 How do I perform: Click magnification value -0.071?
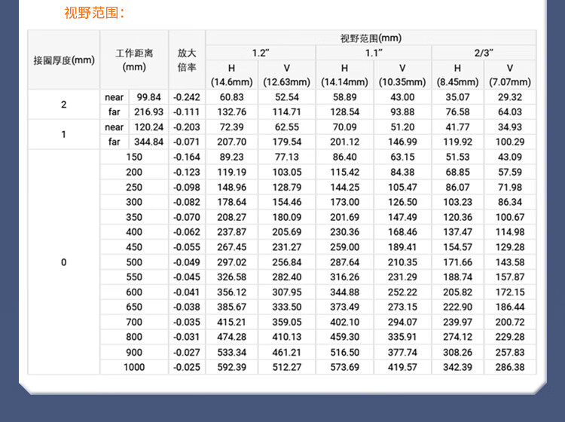187,142
